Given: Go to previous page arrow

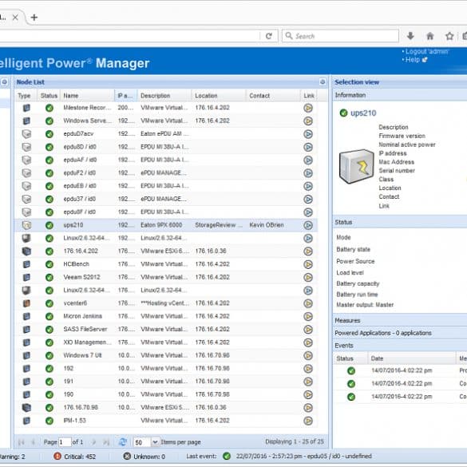Looking at the screenshot, I should (x=33, y=442).
